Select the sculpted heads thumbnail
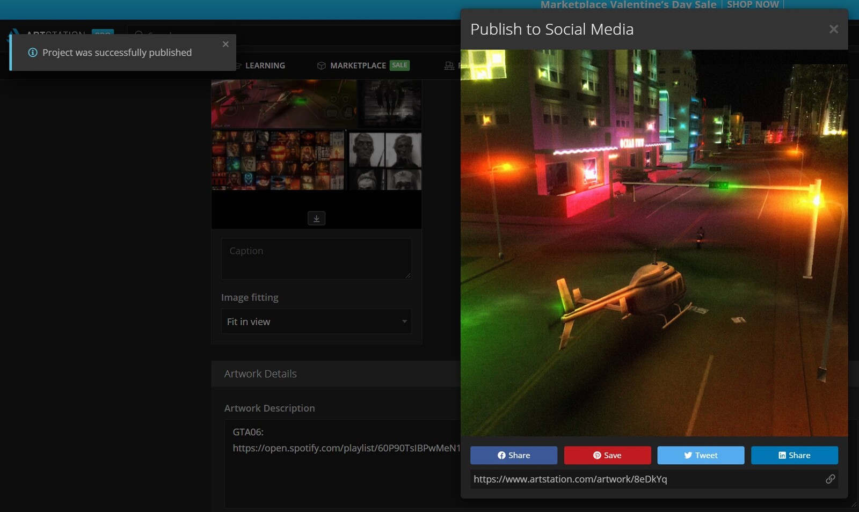This screenshot has height=512, width=859. click(385, 161)
